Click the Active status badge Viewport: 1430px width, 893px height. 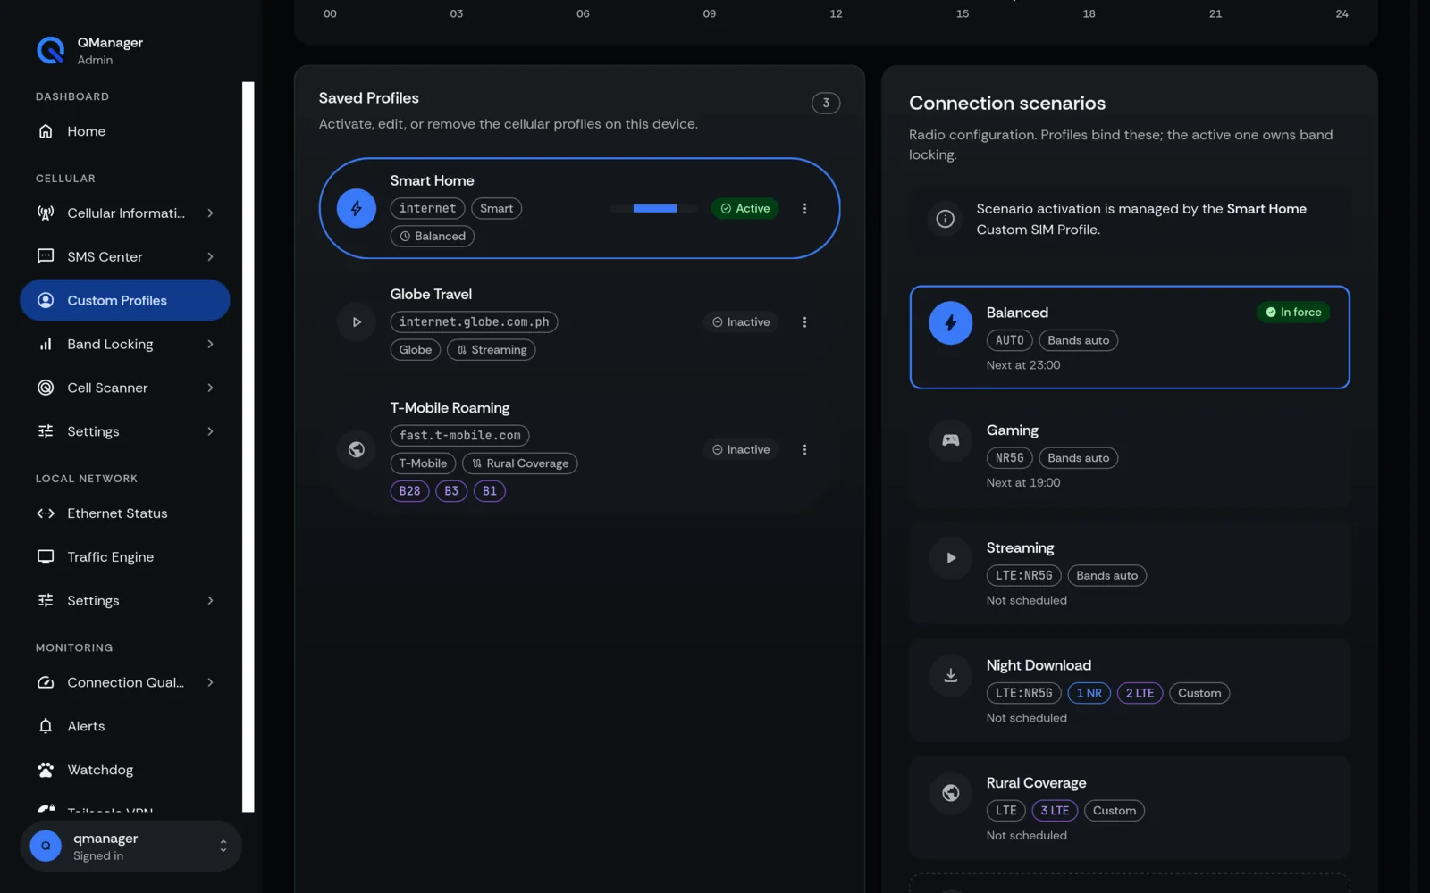(x=745, y=208)
